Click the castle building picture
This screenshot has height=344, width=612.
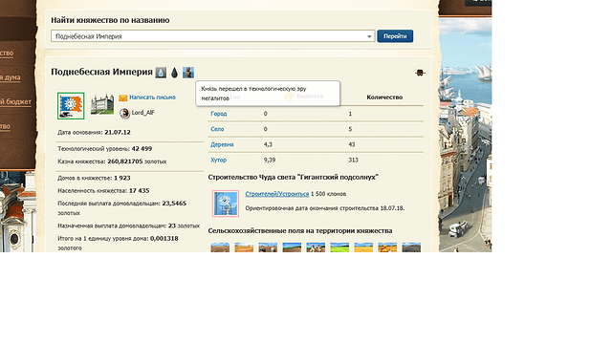[102, 104]
